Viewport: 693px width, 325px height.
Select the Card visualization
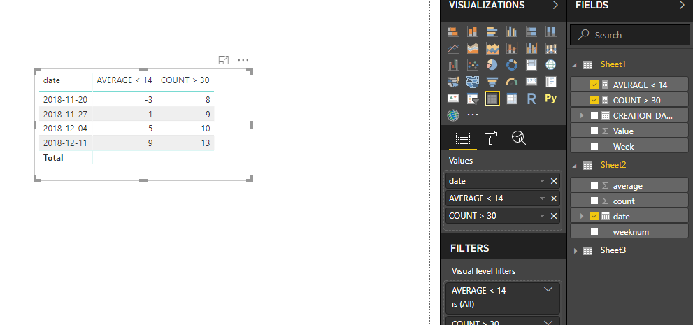click(x=531, y=82)
